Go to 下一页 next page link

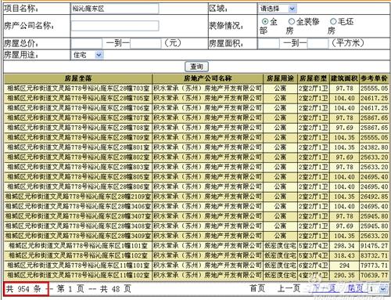(x=324, y=288)
